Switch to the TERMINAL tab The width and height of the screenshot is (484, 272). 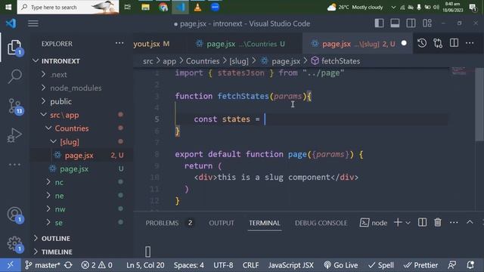pyautogui.click(x=265, y=223)
